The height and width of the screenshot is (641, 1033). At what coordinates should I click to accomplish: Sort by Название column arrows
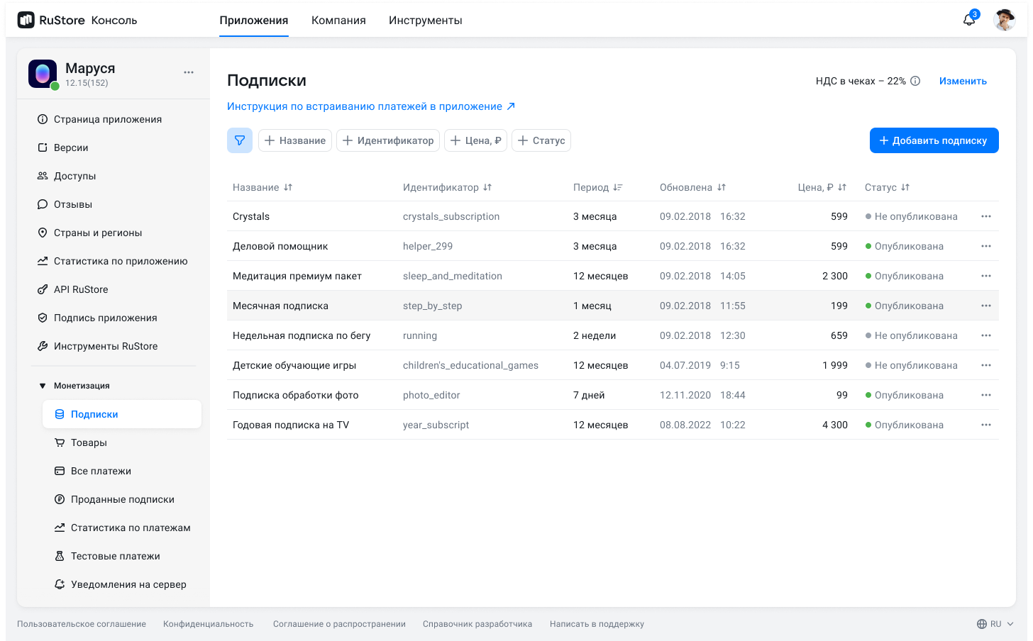pos(288,187)
